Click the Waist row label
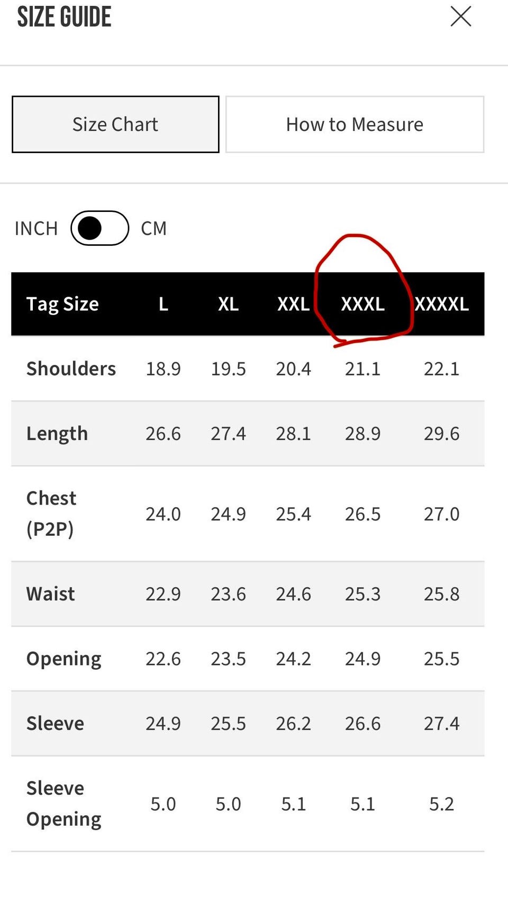The image size is (508, 912). pos(50,594)
